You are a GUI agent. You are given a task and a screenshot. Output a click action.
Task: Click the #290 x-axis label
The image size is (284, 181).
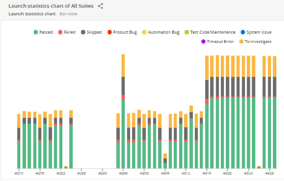[102, 173]
